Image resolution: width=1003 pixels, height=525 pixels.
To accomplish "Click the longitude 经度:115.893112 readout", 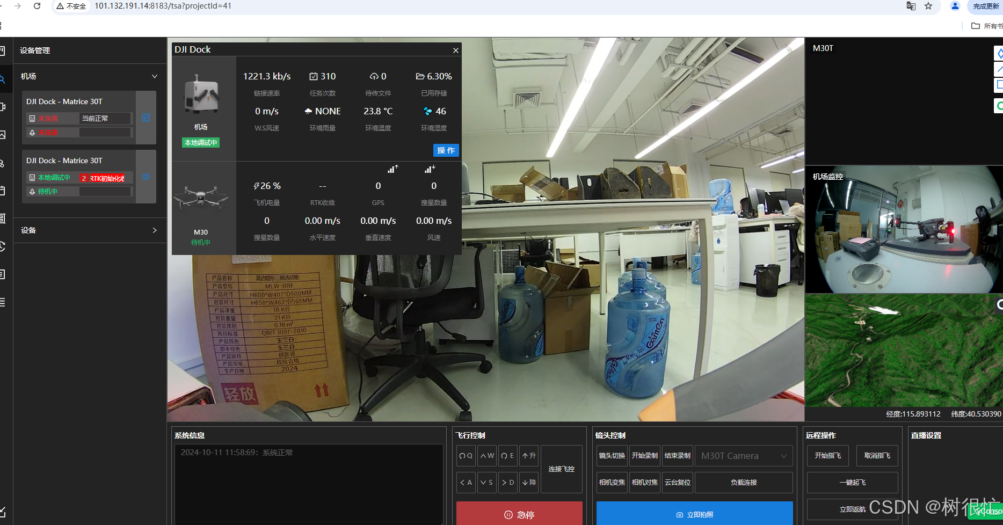I will (913, 414).
